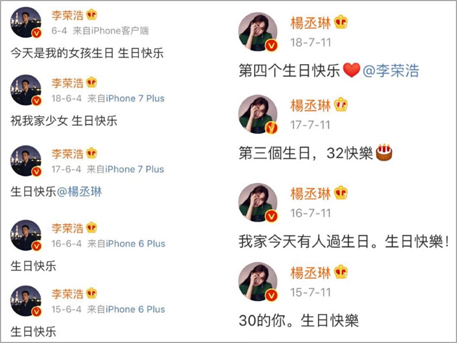
Task: Click the red heart emoji in 第四个生日快乐 post
Action: coord(351,70)
